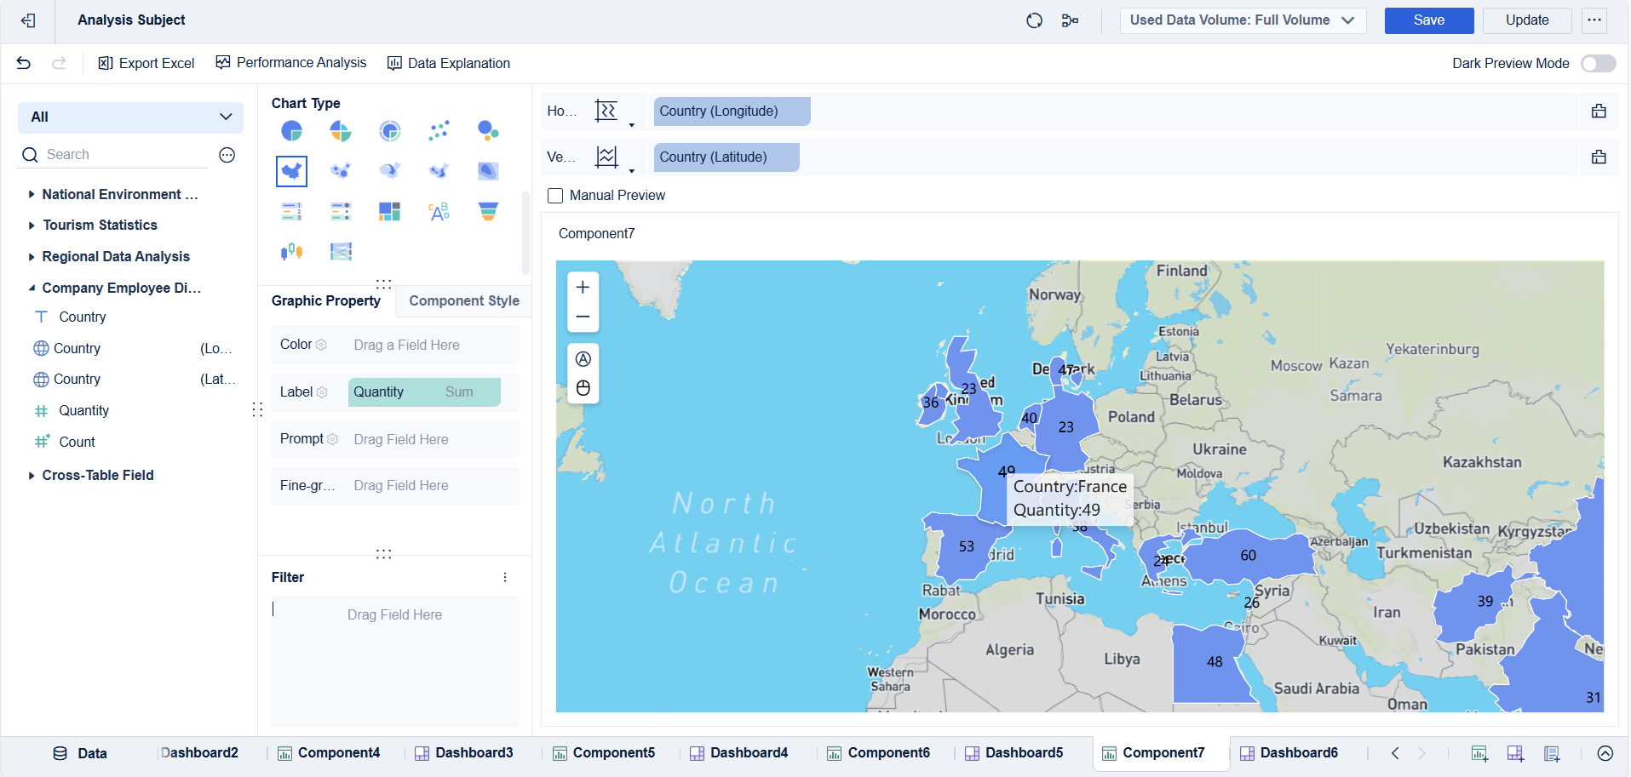Click the Save button
Screen dimensions: 1631x777
[x=1429, y=20]
